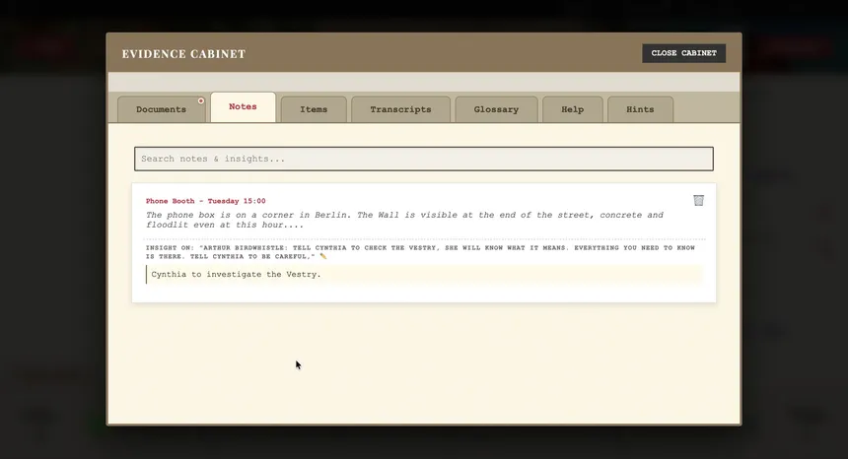Click empty area below the note card
This screenshot has width=848, height=459.
point(424,364)
